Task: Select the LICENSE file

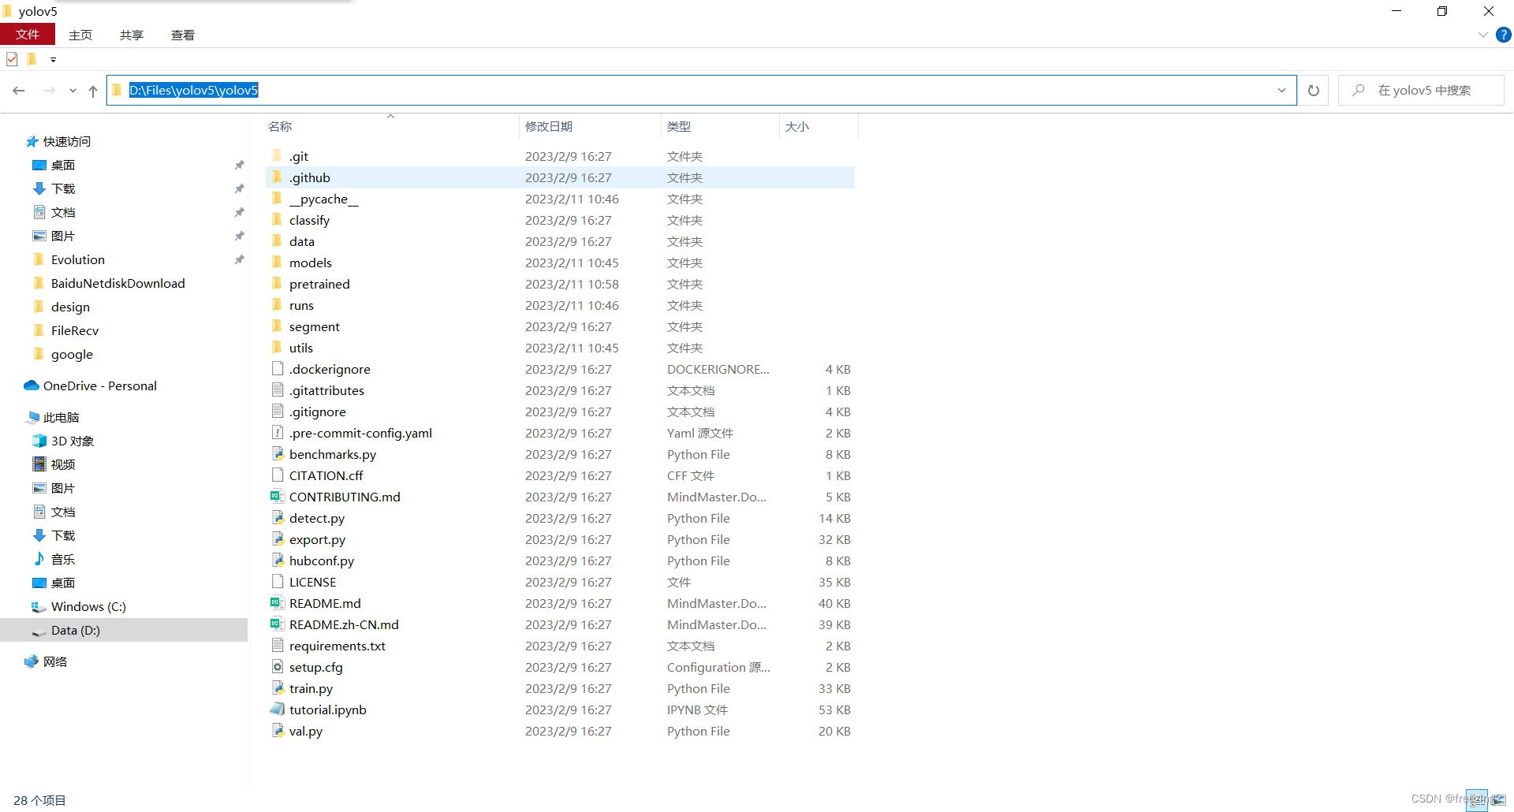Action: (x=312, y=583)
